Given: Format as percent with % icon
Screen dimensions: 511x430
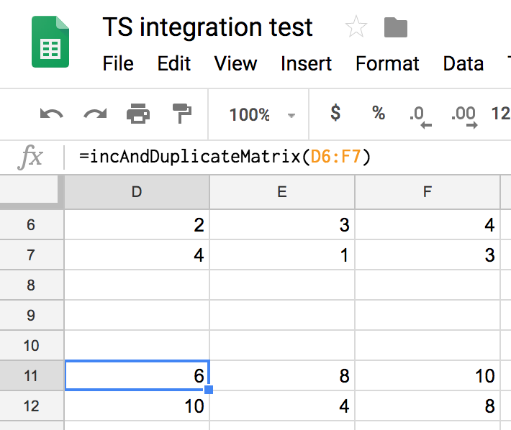Looking at the screenshot, I should [379, 113].
